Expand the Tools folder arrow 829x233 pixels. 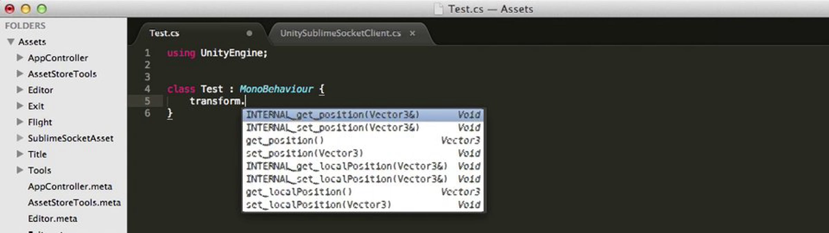coord(20,170)
